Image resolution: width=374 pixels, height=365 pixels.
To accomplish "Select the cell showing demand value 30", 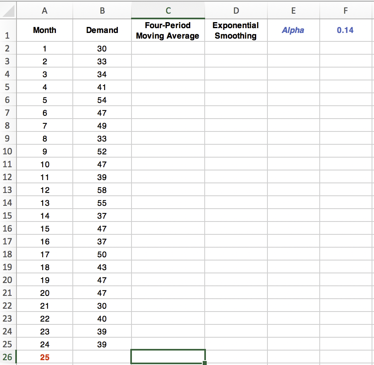I will [x=102, y=49].
